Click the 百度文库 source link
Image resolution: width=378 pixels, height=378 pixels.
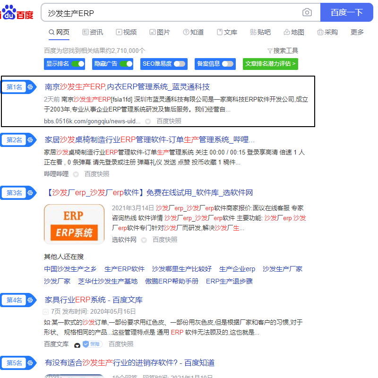[56, 344]
